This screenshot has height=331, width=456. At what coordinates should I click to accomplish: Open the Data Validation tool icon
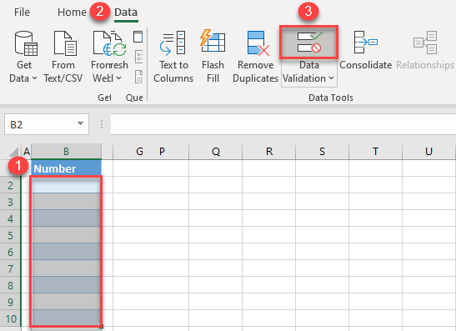click(308, 43)
